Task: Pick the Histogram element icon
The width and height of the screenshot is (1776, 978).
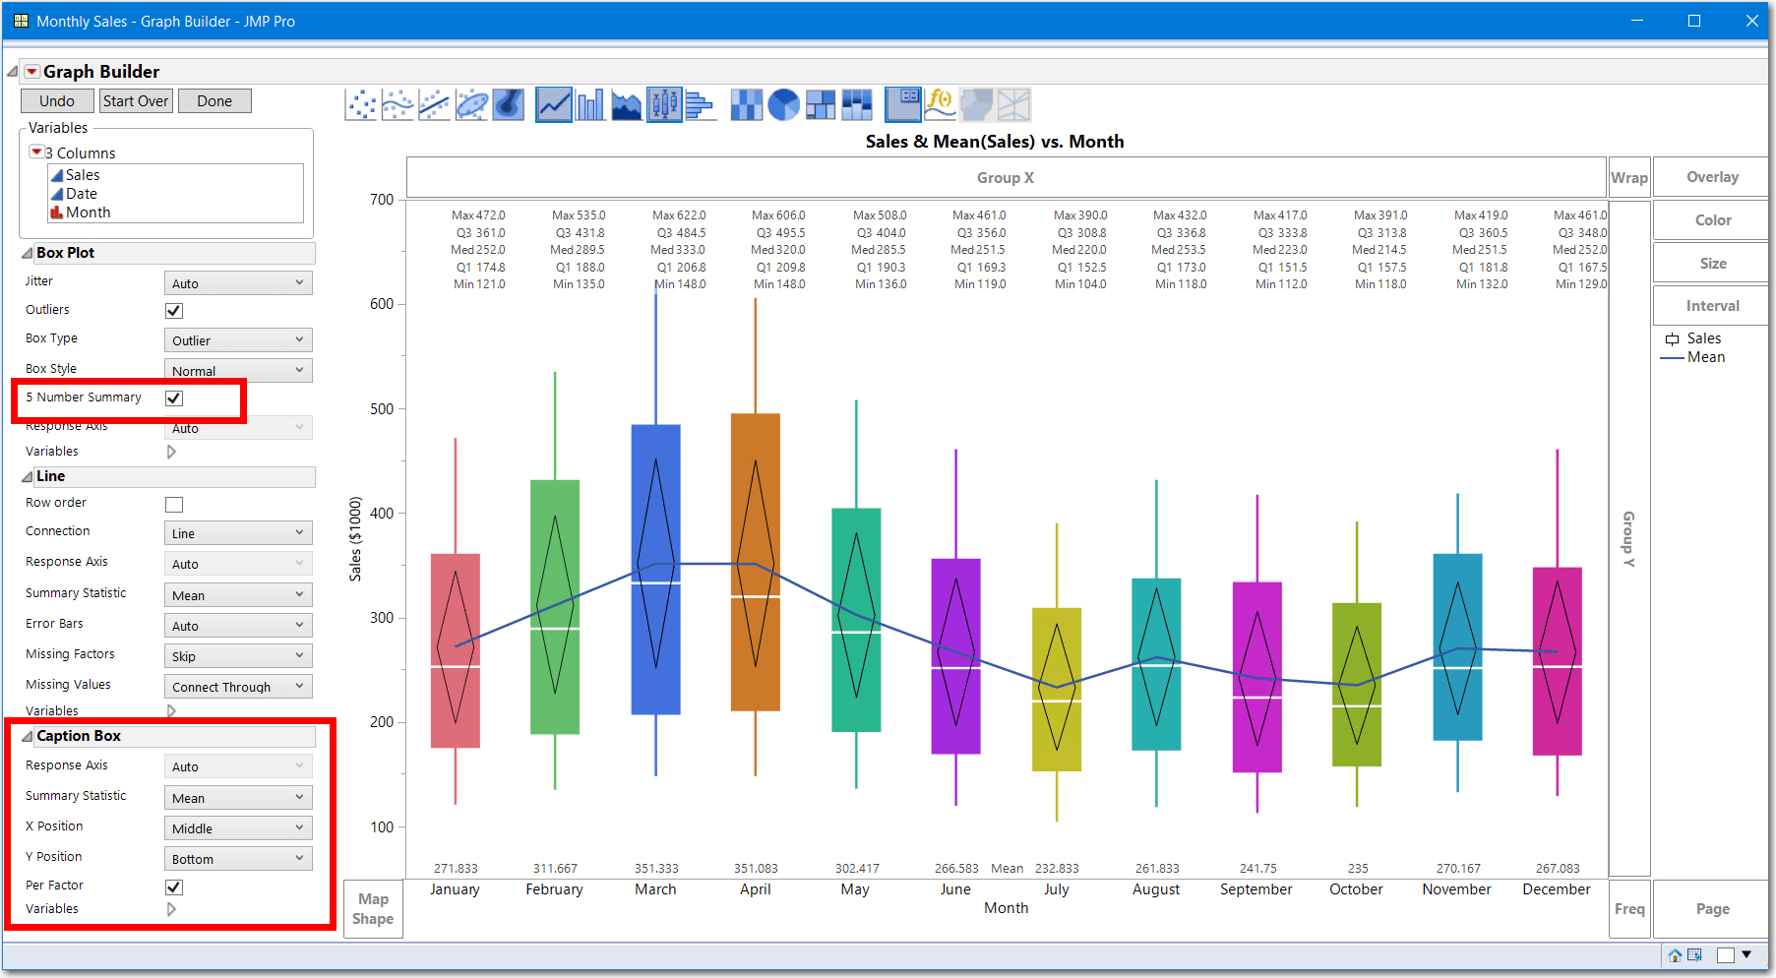Action: (700, 104)
